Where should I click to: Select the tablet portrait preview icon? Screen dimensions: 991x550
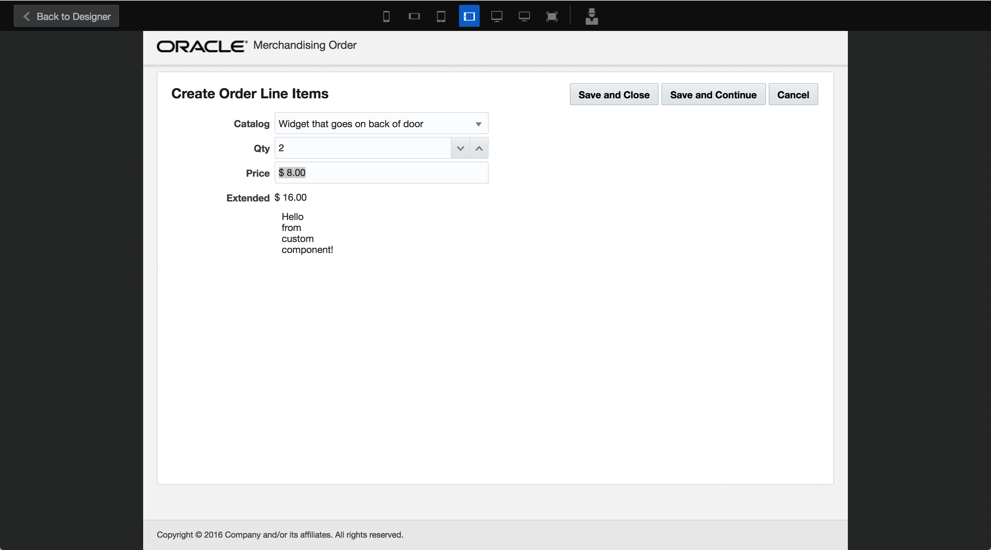pyautogui.click(x=441, y=16)
